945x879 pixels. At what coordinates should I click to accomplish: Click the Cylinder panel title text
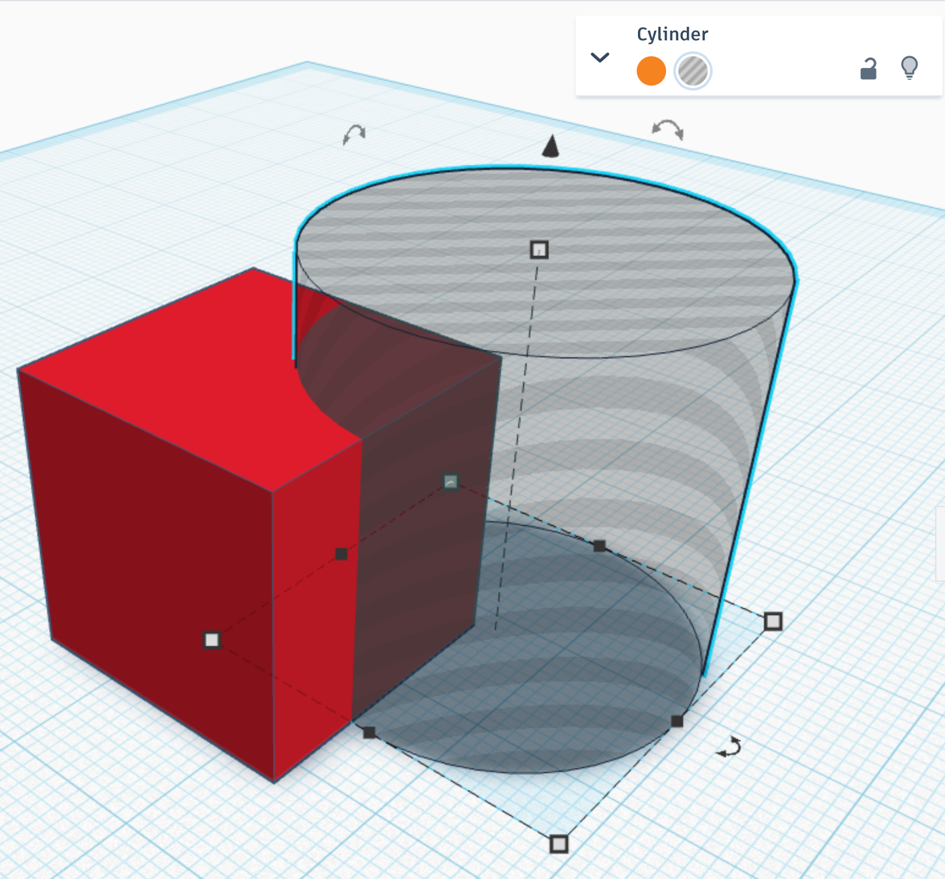coord(672,34)
